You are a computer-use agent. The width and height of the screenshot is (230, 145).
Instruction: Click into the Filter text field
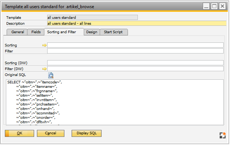click(135, 51)
